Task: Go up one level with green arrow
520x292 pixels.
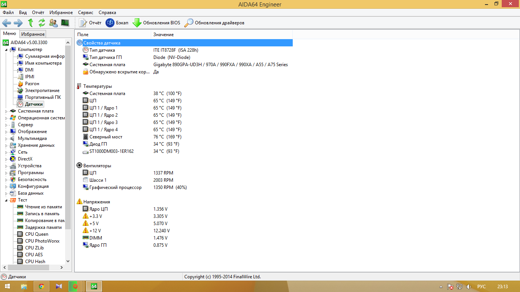Action: point(30,23)
